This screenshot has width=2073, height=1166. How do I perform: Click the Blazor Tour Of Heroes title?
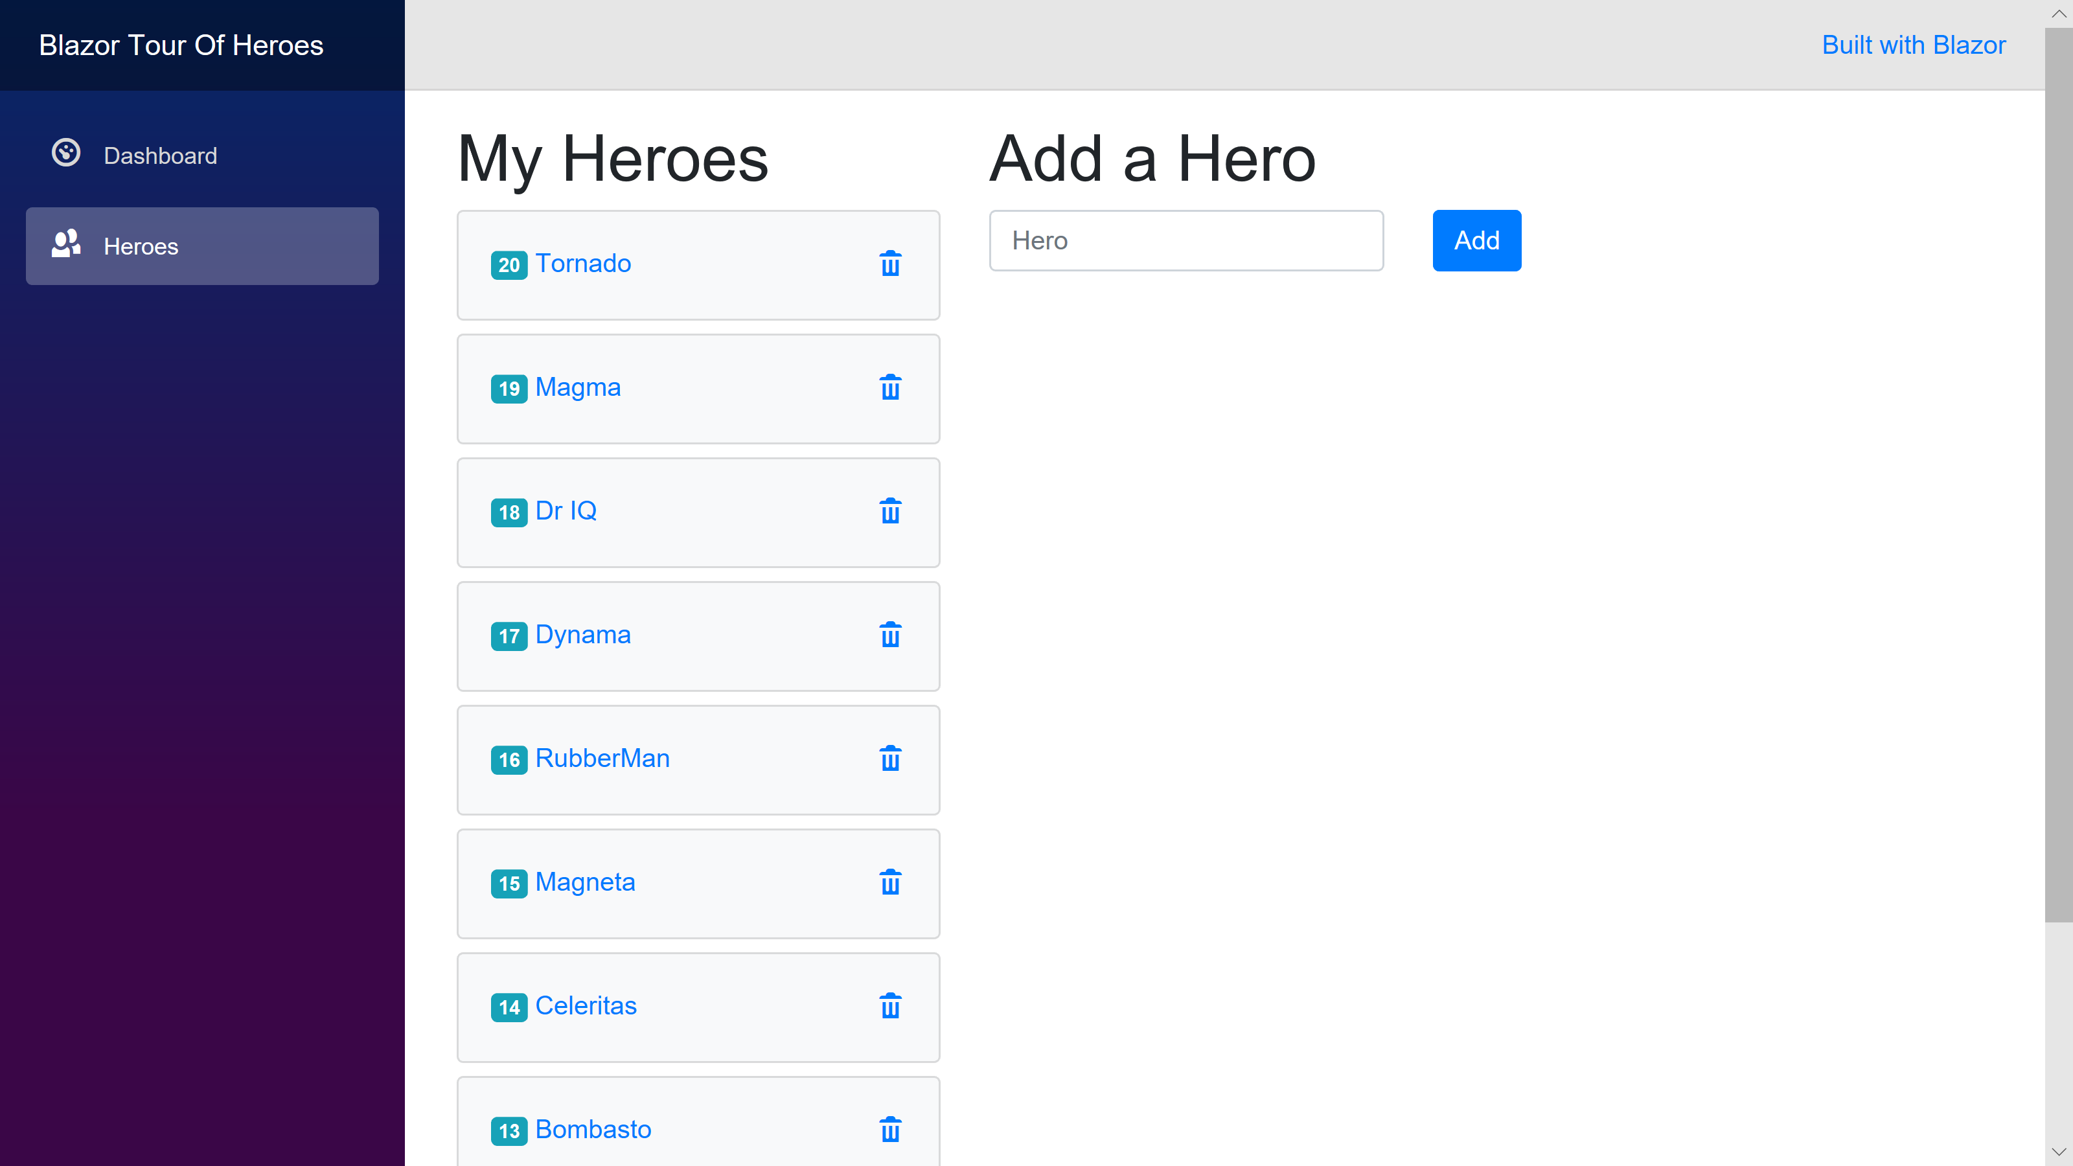(181, 45)
